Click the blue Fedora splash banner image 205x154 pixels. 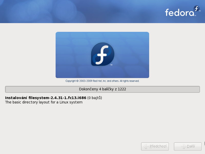coord(102,55)
